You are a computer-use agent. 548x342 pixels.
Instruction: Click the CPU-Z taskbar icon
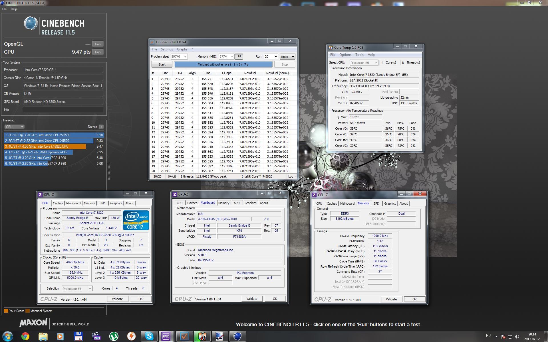point(166,336)
